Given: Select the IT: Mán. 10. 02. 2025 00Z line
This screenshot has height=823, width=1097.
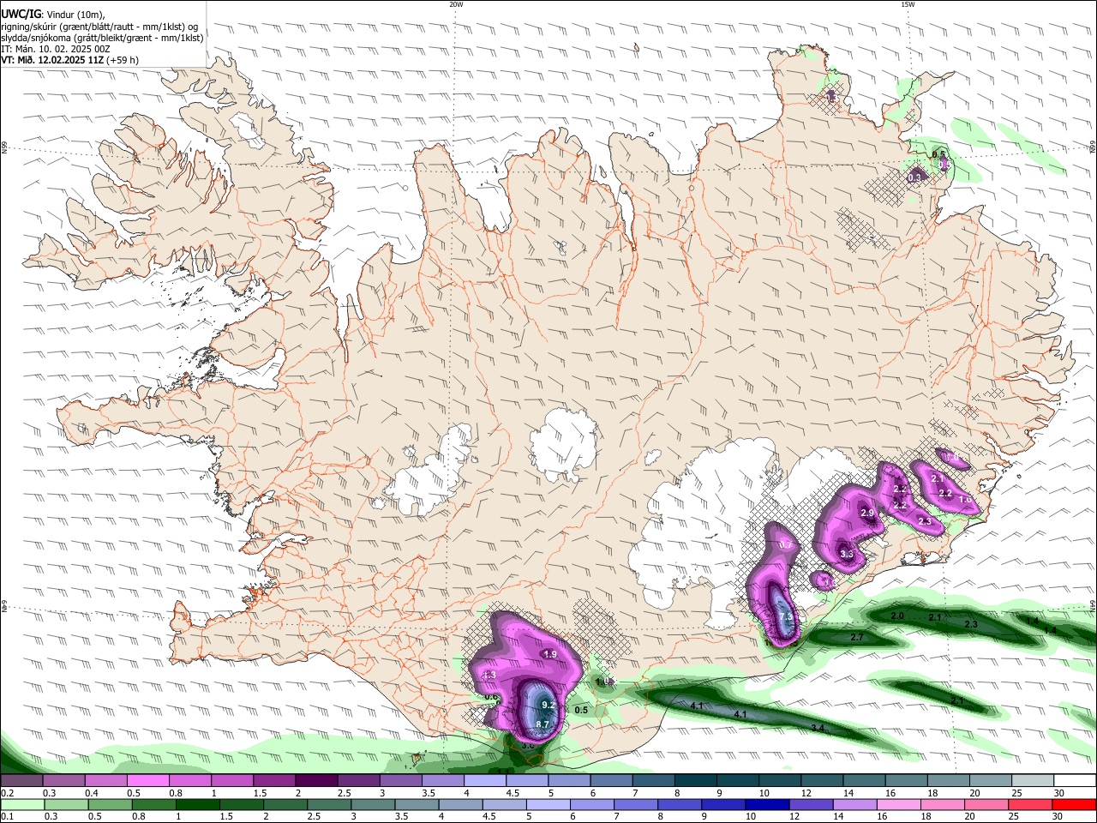Looking at the screenshot, I should point(54,49).
